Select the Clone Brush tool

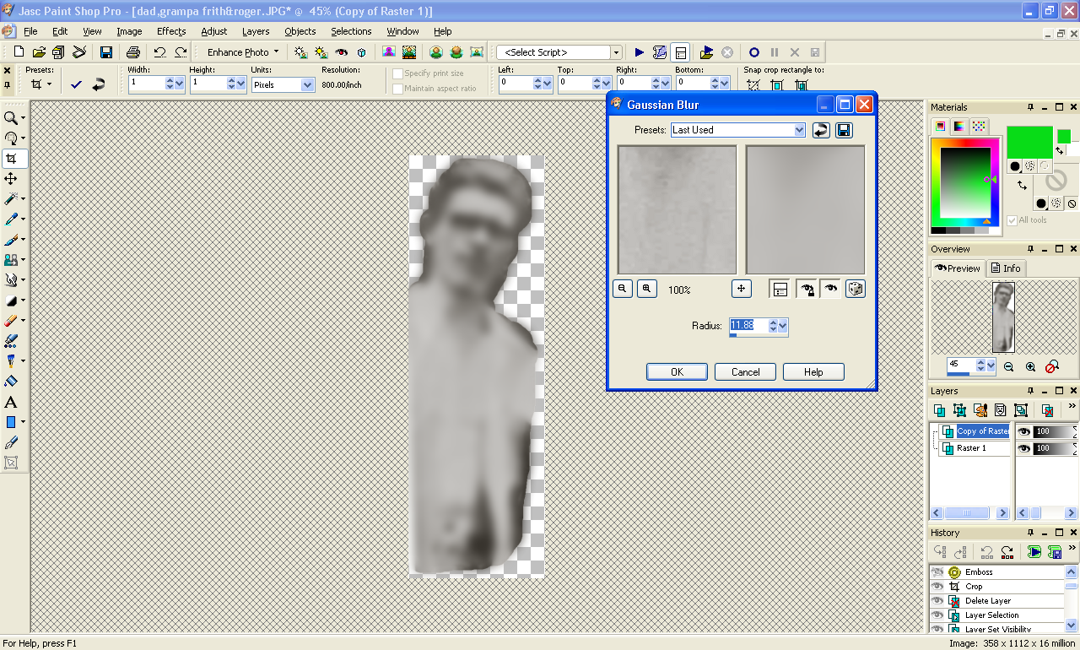11,260
